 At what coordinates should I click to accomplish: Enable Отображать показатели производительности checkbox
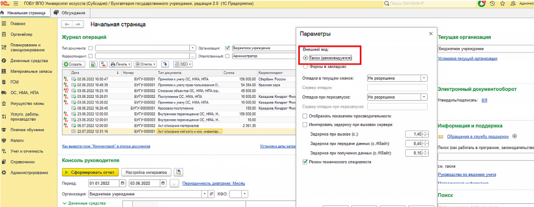click(305, 117)
